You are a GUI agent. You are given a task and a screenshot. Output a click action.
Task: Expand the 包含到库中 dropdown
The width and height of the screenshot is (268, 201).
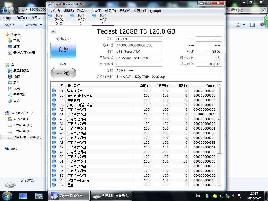pyautogui.click(x=32, y=25)
